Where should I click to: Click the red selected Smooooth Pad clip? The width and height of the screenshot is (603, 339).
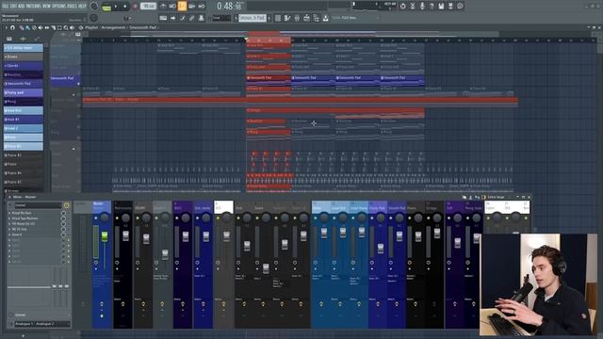point(269,80)
